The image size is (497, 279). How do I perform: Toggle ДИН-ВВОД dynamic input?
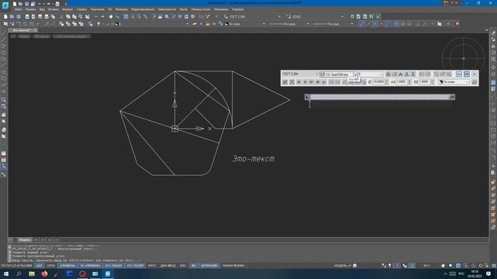pos(168,265)
